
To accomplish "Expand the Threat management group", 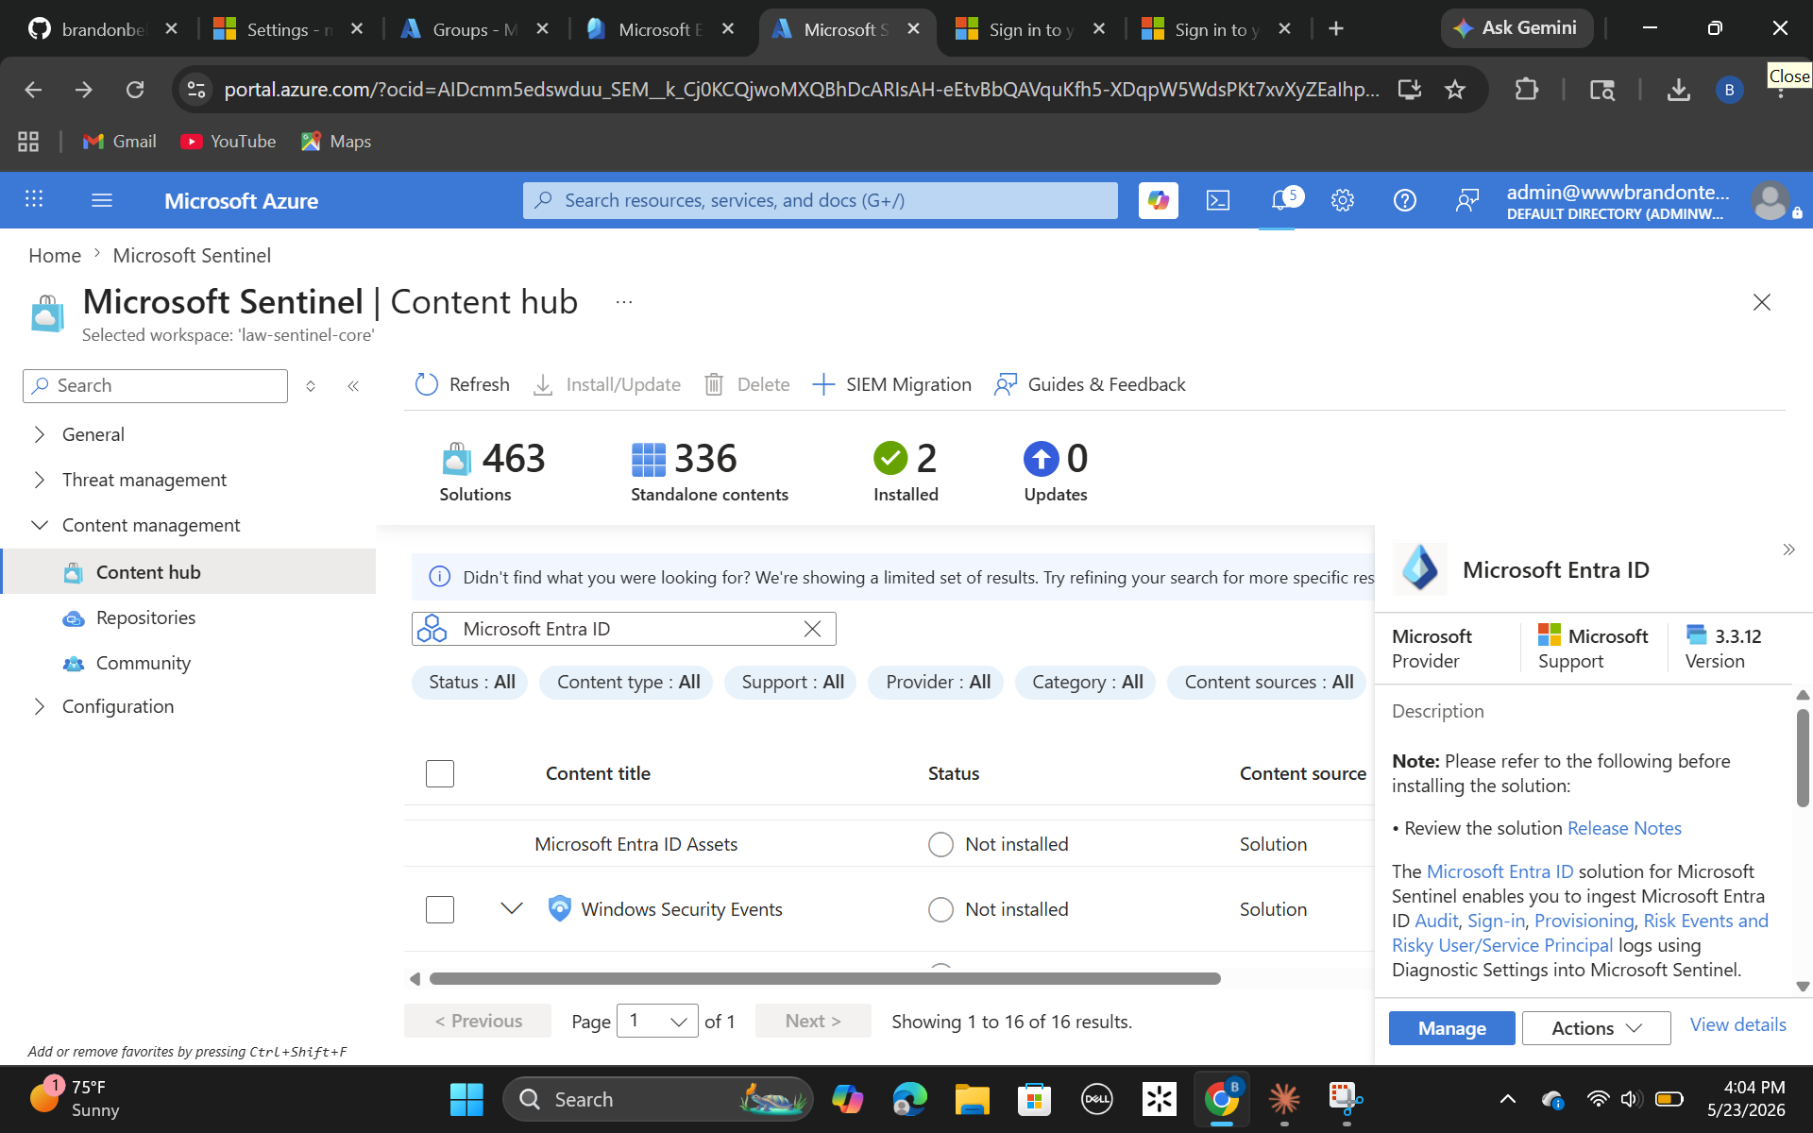I will pyautogui.click(x=40, y=480).
